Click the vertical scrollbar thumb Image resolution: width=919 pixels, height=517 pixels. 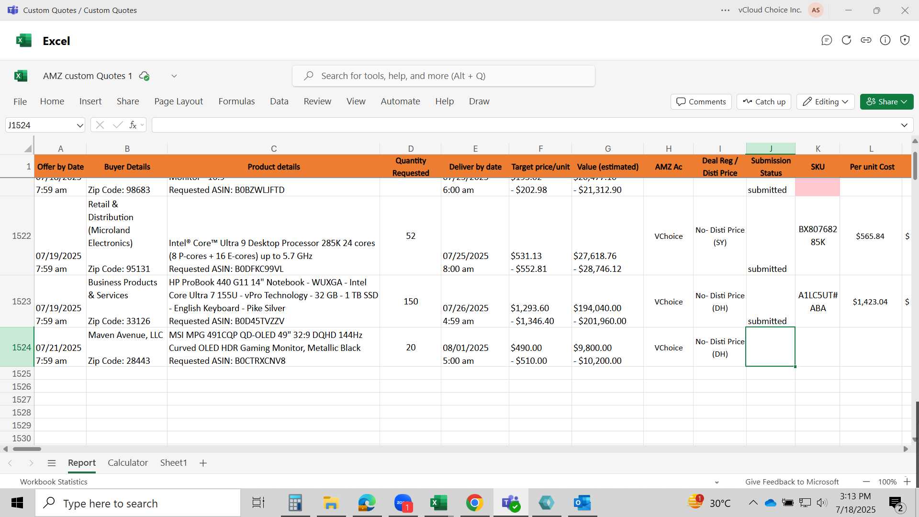pos(915,166)
